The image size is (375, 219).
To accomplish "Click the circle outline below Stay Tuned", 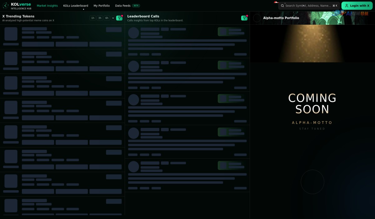I will [312, 182].
